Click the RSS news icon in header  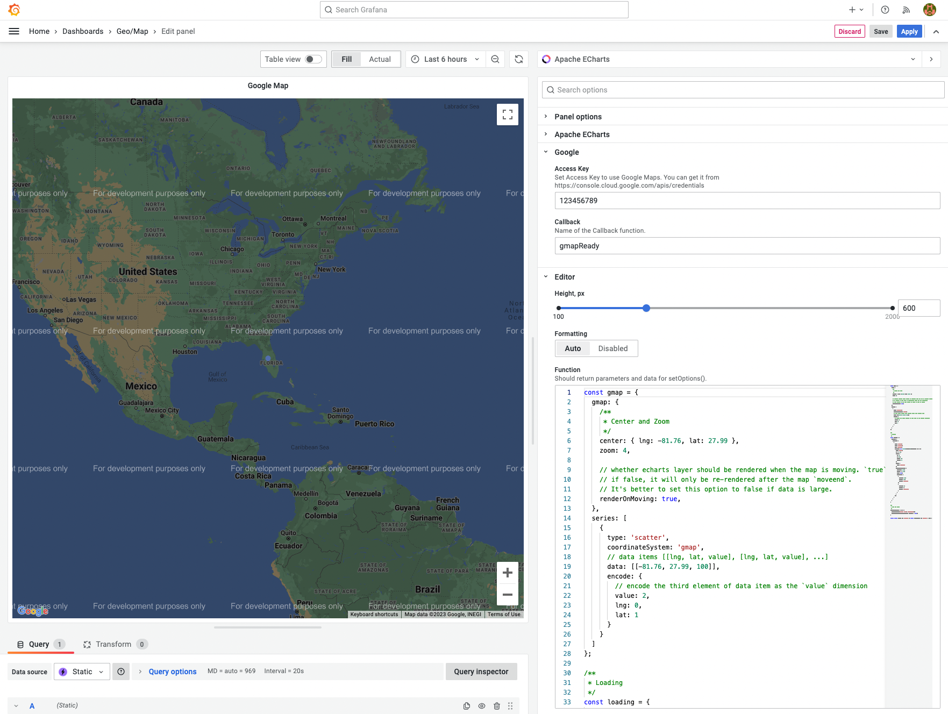coord(907,10)
